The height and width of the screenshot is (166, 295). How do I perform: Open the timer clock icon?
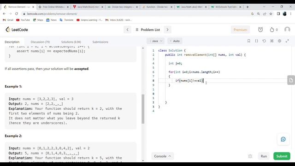(x=260, y=30)
